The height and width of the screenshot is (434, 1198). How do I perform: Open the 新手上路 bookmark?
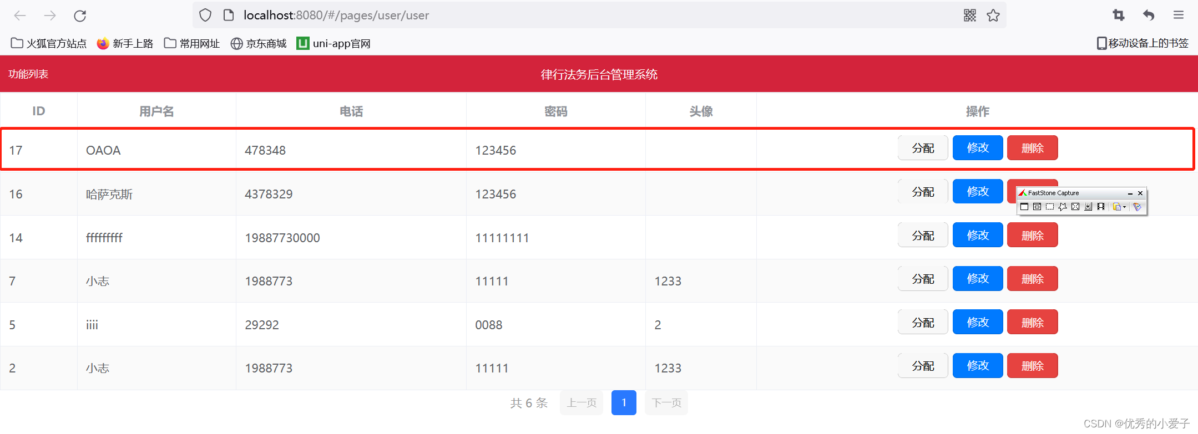[x=125, y=43]
